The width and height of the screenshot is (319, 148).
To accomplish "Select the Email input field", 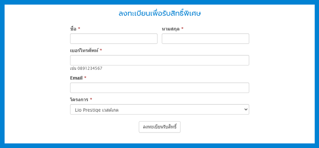I will point(159,88).
